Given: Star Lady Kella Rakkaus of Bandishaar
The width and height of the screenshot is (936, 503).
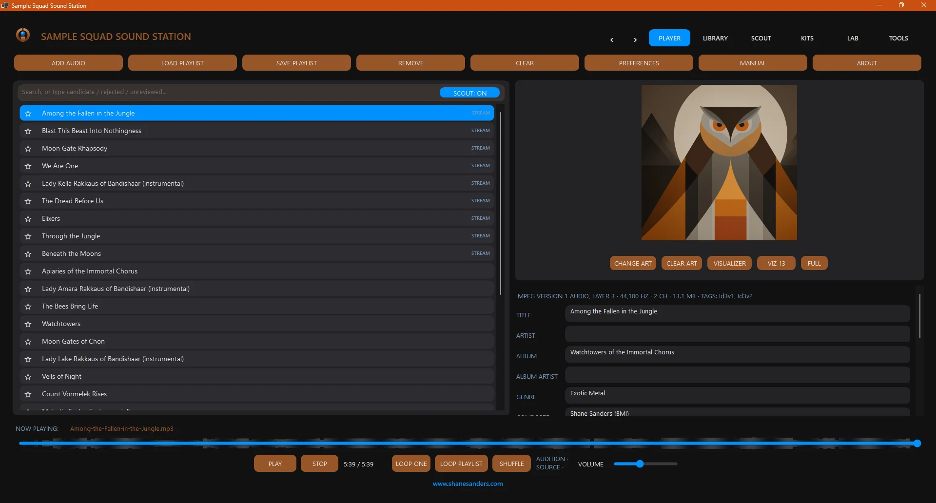Looking at the screenshot, I should (28, 184).
